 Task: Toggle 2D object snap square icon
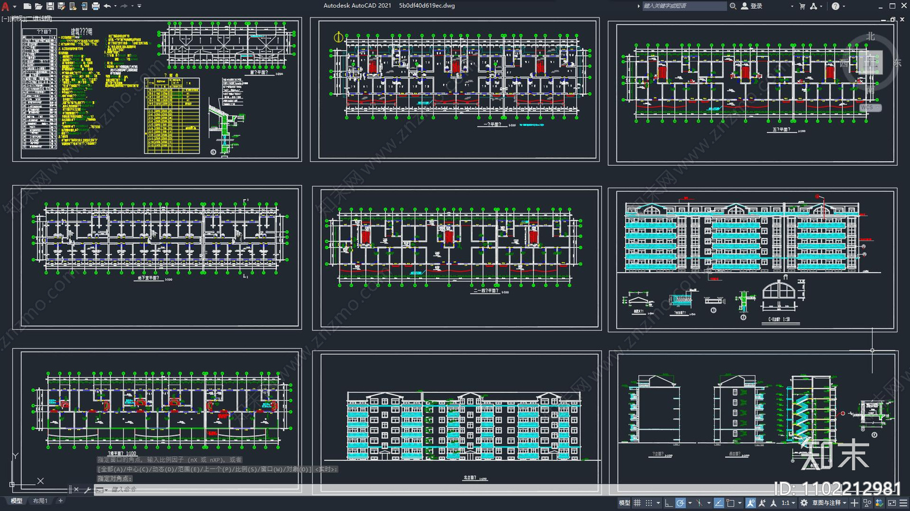(731, 503)
